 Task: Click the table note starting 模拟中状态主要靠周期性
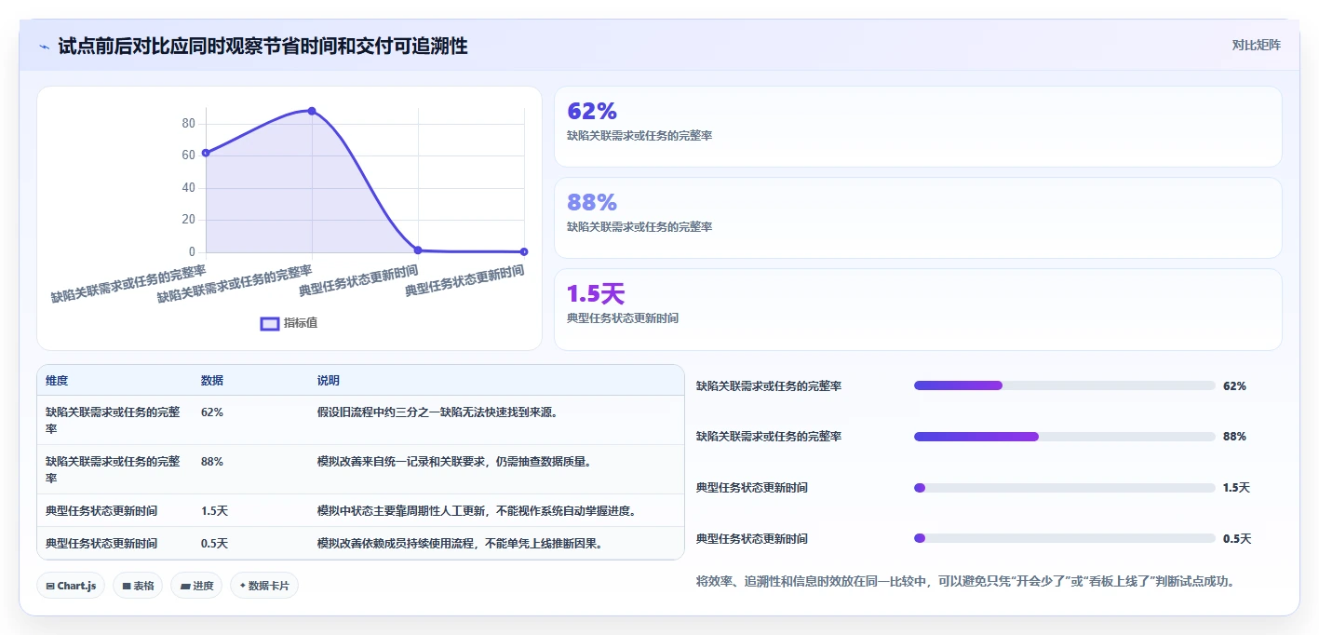point(477,511)
